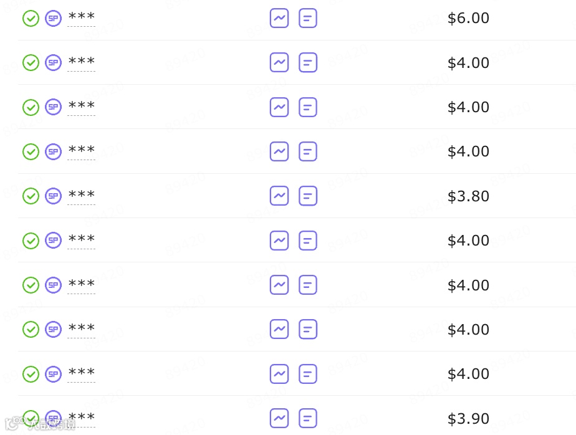Toggle the green check mark in the $3.80 row
The height and width of the screenshot is (435, 576).
click(31, 196)
